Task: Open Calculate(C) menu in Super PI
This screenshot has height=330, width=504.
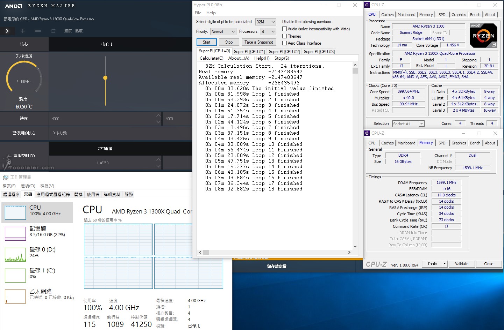Action: pyautogui.click(x=211, y=58)
